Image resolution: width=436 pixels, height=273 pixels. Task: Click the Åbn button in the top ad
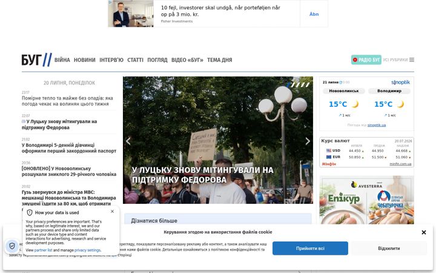click(314, 14)
